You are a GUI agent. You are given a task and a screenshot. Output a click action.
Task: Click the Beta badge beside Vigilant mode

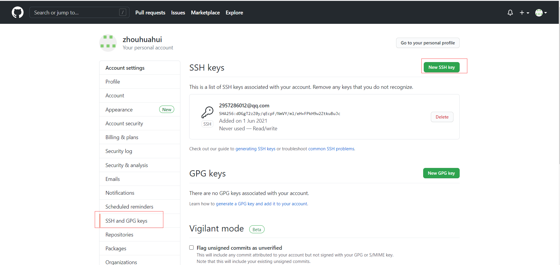click(x=257, y=229)
